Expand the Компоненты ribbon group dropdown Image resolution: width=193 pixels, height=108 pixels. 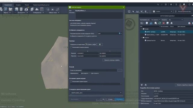27,13
